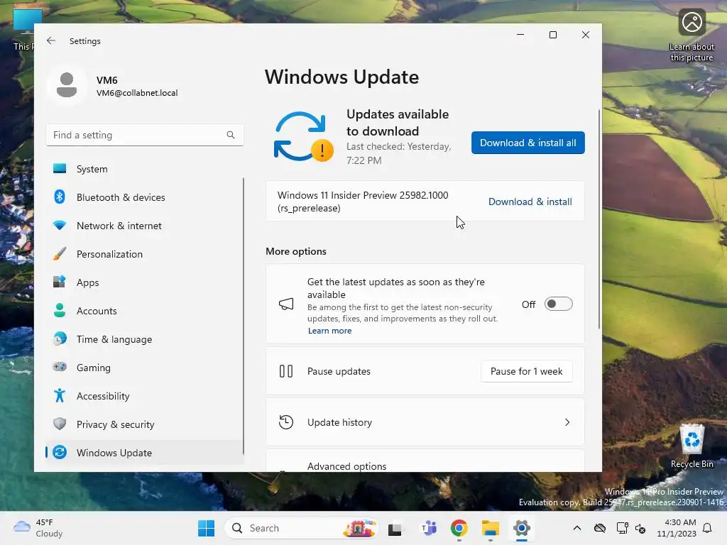
Task: Select Personalization in the sidebar
Action: [x=145, y=253]
